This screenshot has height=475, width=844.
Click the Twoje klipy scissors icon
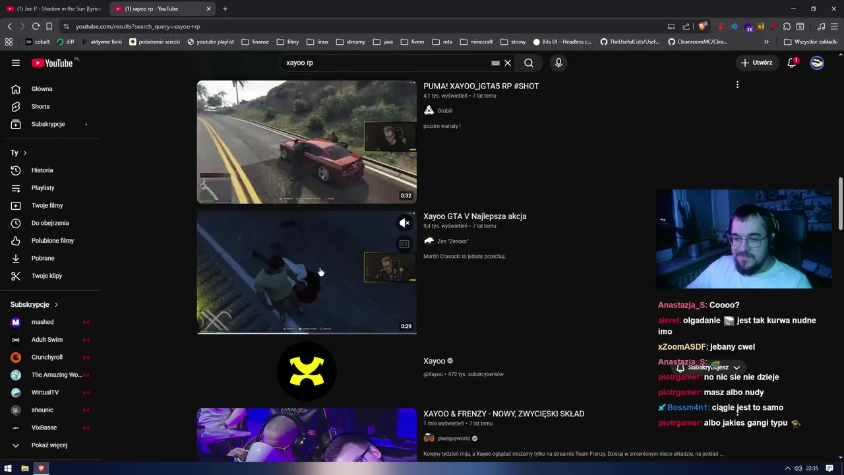[x=16, y=276]
